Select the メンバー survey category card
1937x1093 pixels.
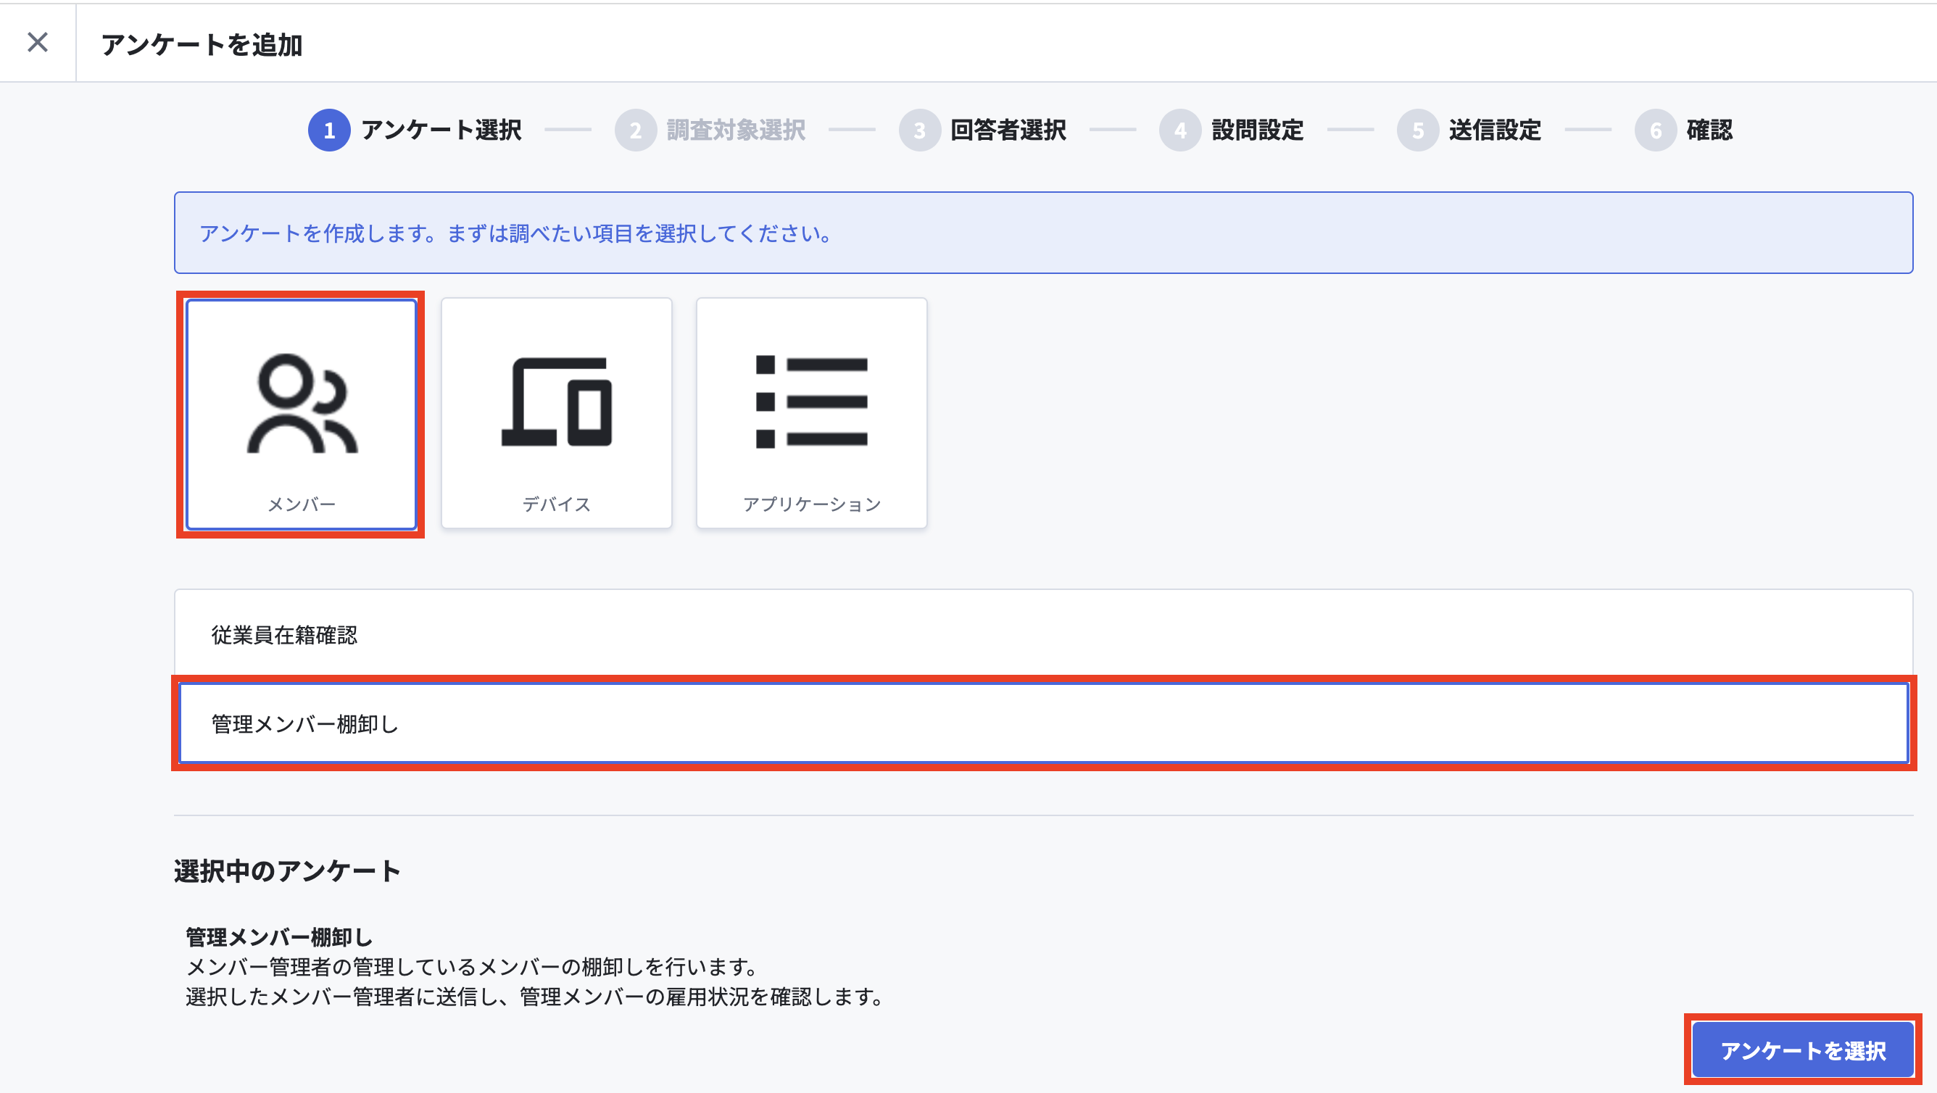pos(301,414)
